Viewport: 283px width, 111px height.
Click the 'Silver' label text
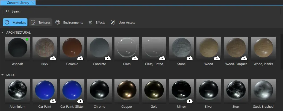tap(209, 106)
